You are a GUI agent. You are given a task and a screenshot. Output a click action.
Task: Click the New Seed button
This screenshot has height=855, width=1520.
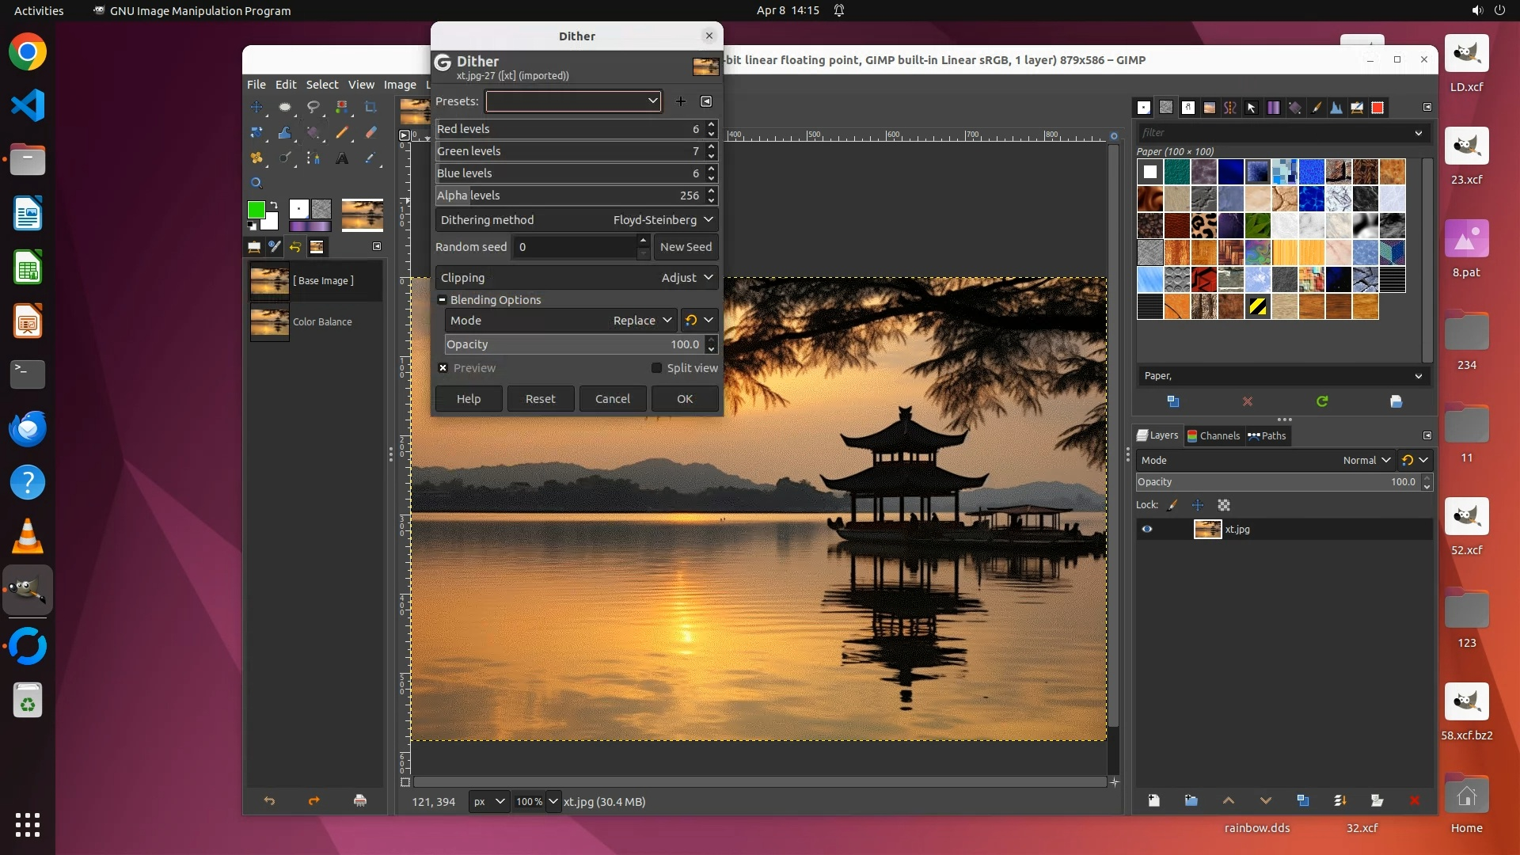tap(686, 247)
